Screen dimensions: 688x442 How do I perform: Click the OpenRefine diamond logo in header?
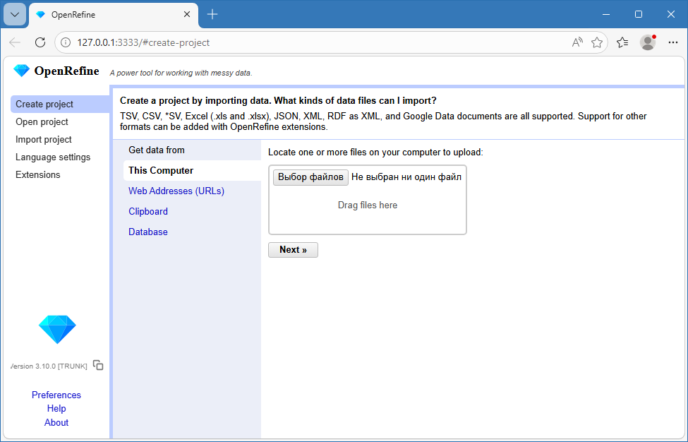21,71
